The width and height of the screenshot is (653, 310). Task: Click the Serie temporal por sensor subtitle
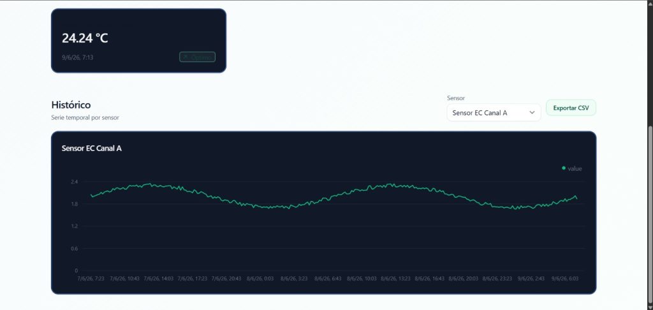point(85,118)
